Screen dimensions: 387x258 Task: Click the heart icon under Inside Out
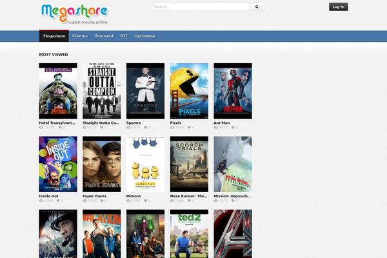tap(58, 201)
